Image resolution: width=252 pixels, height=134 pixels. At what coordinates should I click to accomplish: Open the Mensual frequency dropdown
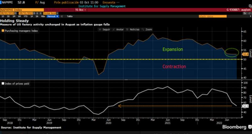coord(53,16)
